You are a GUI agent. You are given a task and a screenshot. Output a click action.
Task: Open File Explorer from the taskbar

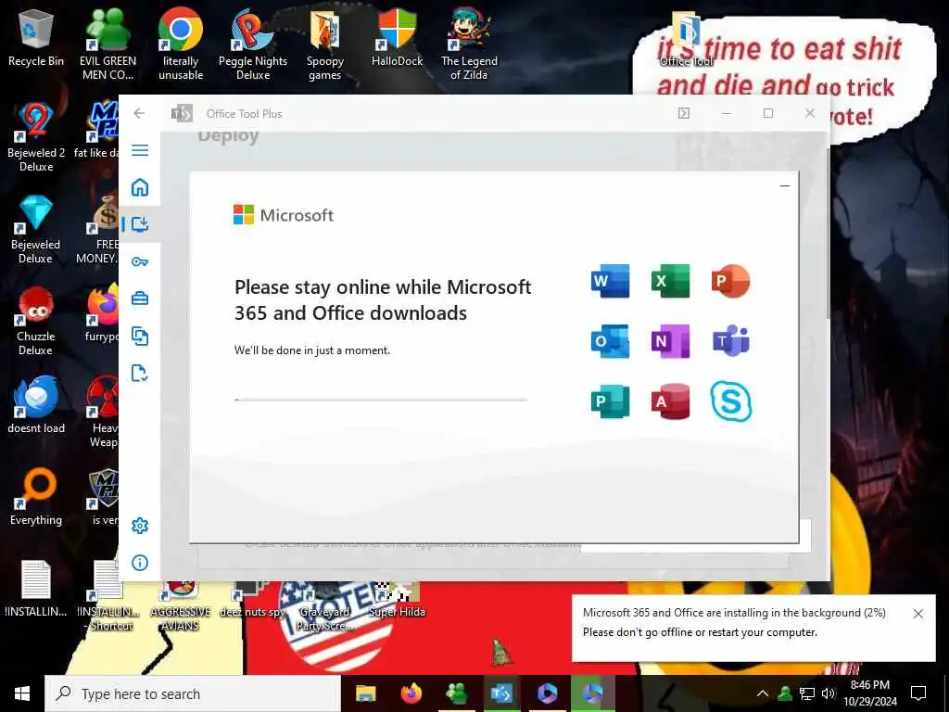click(x=365, y=693)
